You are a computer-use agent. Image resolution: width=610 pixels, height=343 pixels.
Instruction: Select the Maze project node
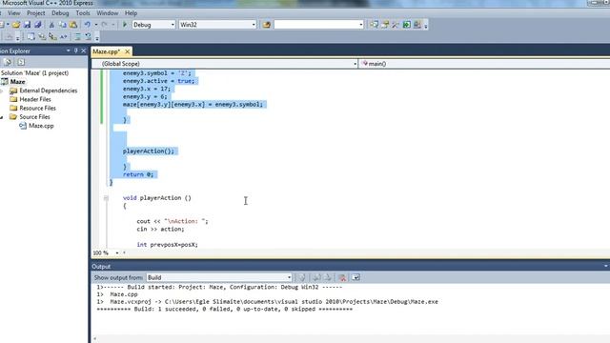click(17, 82)
